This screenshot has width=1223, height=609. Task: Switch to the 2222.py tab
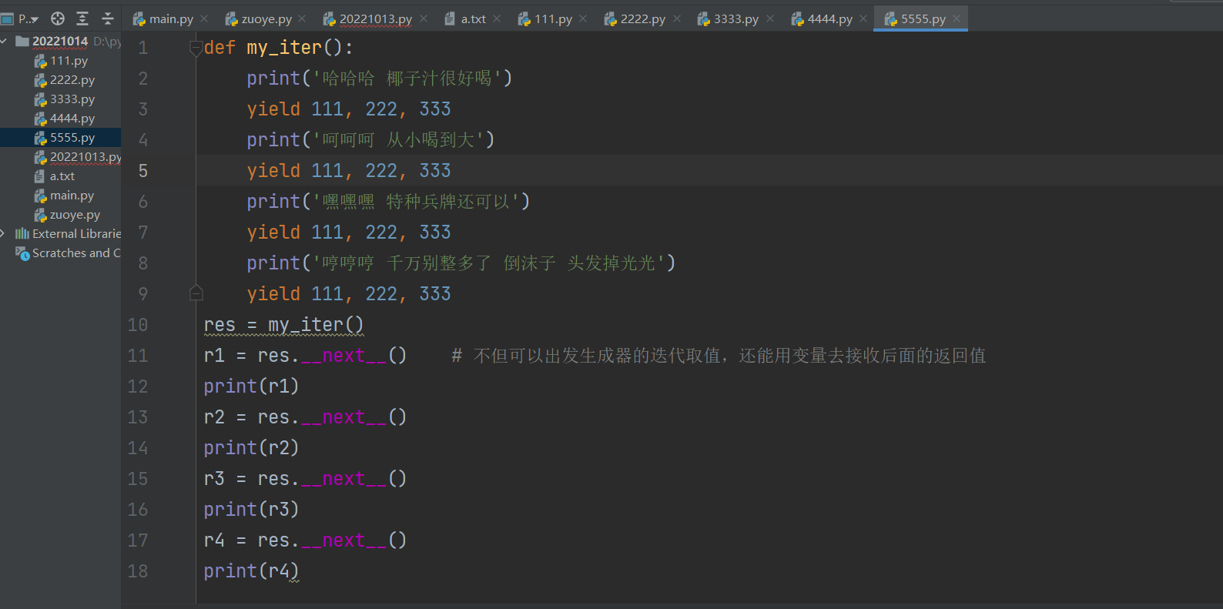coord(642,19)
